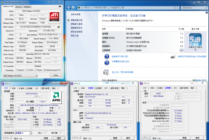Click the CPU-Z icon of the 主機板 window
The width and height of the screenshot is (209, 140).
pyautogui.click(x=72, y=83)
